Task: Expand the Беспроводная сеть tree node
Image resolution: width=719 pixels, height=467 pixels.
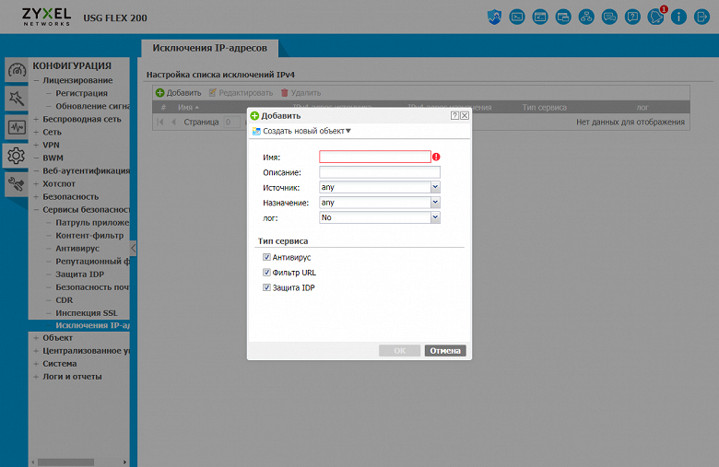Action: (36, 119)
